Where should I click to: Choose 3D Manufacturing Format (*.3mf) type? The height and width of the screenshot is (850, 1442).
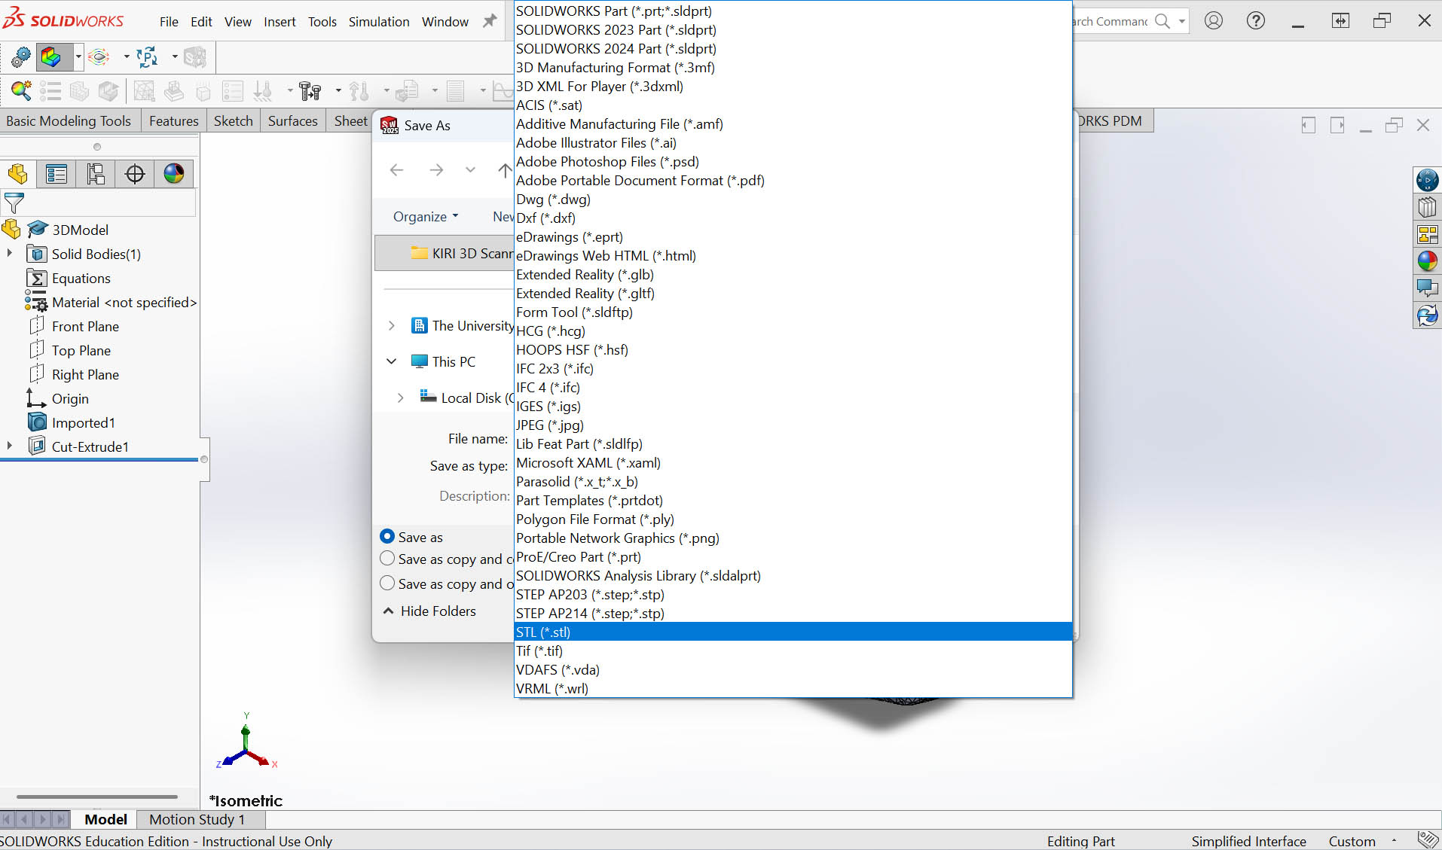pos(793,68)
